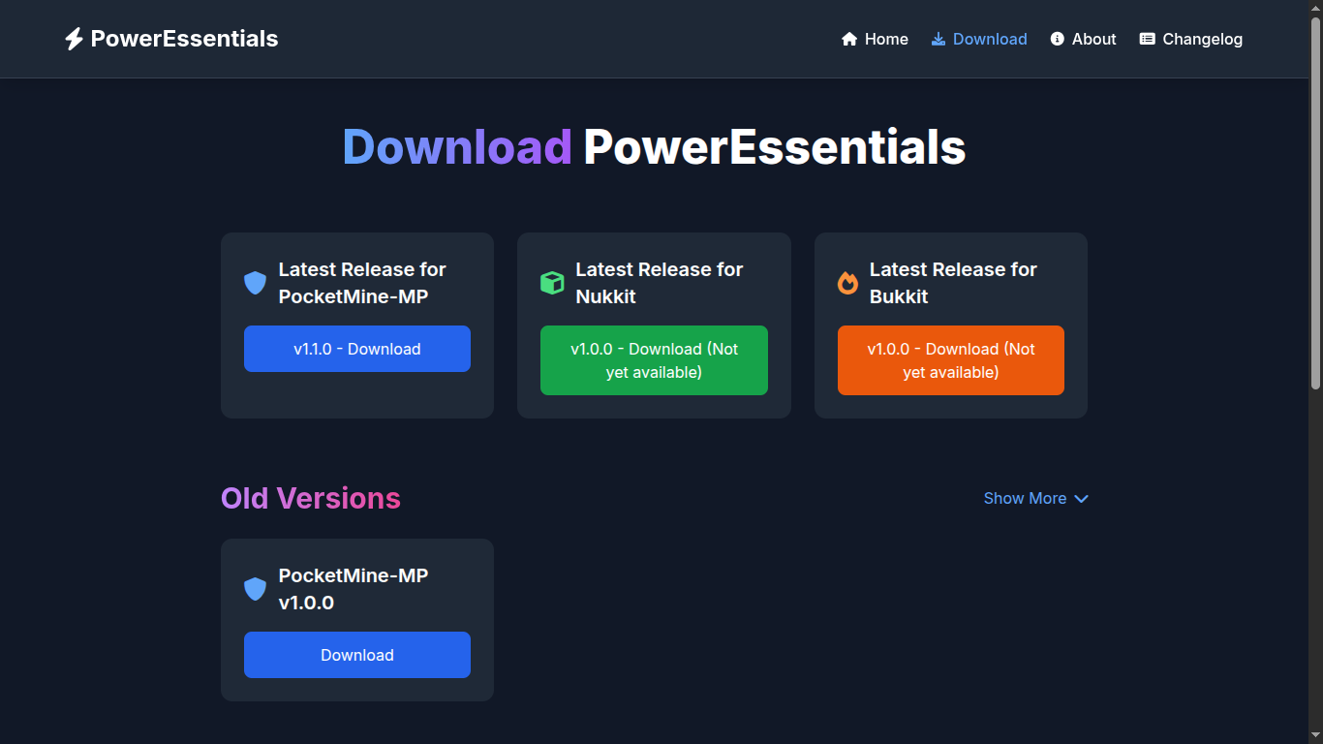The height and width of the screenshot is (744, 1323).
Task: Click the PowerEssentials brand name
Action: [184, 39]
